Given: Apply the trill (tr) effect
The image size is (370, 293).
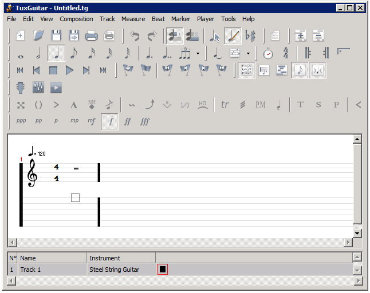Looking at the screenshot, I should [x=225, y=105].
